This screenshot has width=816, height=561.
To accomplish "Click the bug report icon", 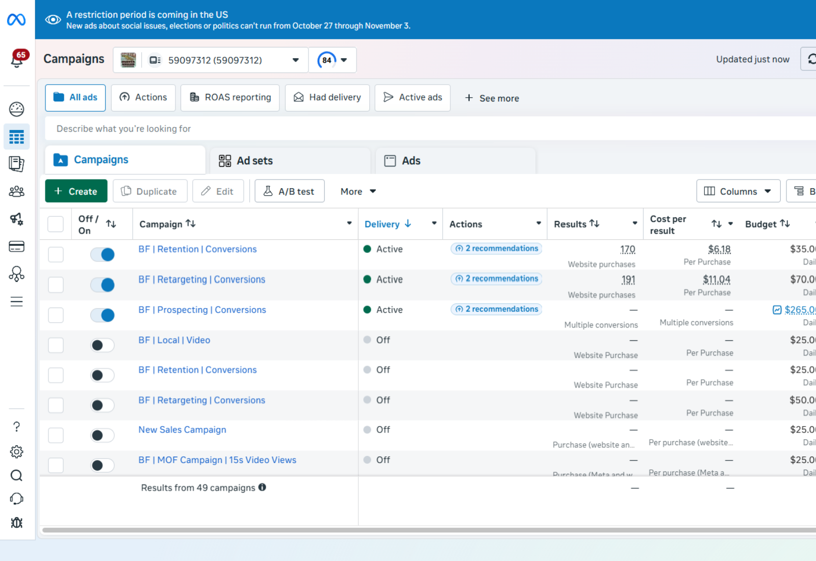I will click(16, 523).
